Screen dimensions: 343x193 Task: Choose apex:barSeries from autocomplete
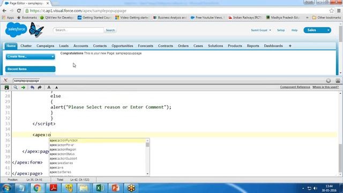point(98,172)
